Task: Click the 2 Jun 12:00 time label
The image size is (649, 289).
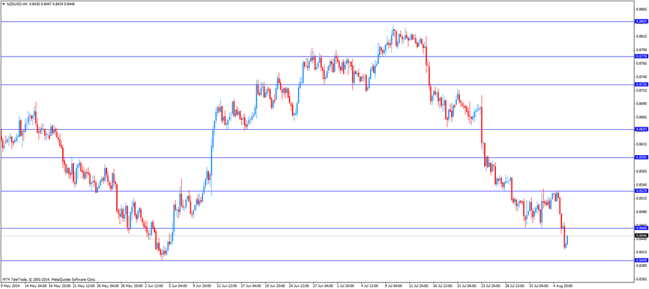Action: point(155,286)
